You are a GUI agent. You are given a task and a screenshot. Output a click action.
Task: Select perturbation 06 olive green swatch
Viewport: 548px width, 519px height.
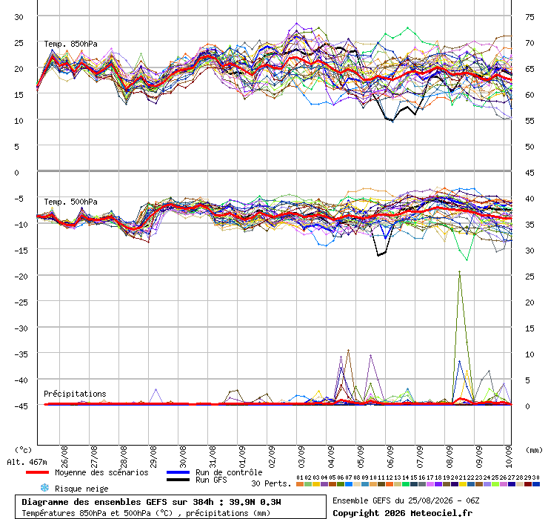click(x=341, y=484)
